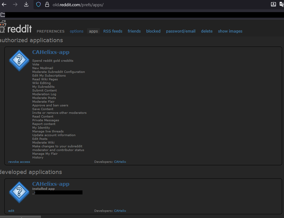
Task: Open CAHelixs-app title under authorized applications
Action: (x=51, y=52)
